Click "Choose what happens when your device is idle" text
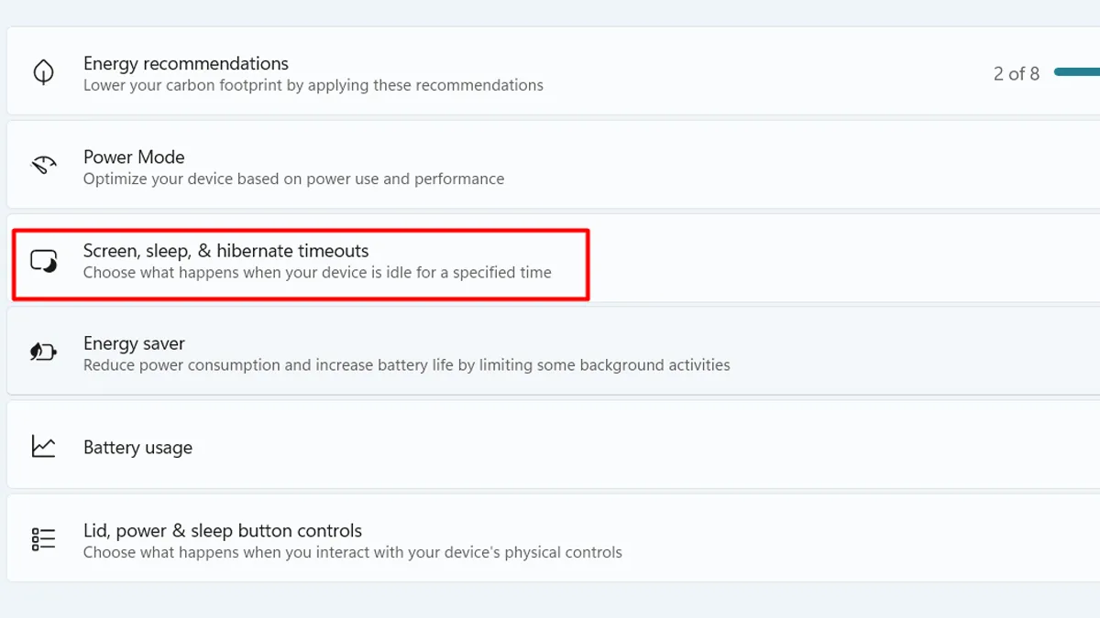 tap(317, 272)
